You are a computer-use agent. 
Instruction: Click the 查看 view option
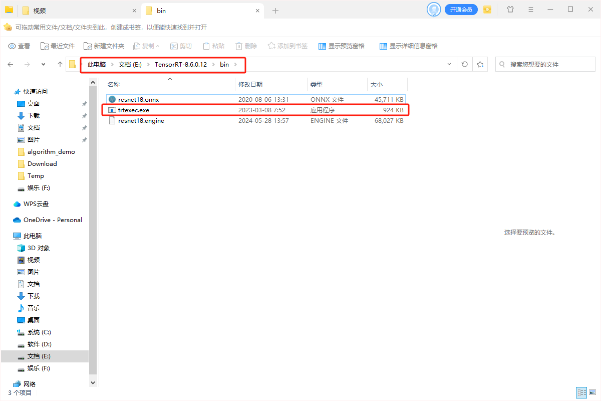point(19,46)
